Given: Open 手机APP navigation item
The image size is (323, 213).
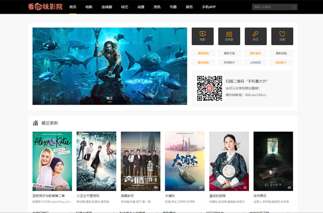Looking at the screenshot, I should point(208,7).
